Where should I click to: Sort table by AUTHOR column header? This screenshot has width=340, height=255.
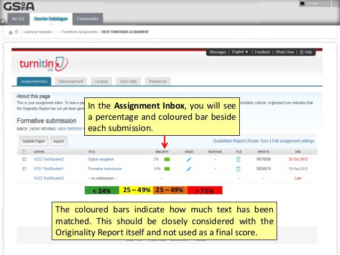[39, 152]
